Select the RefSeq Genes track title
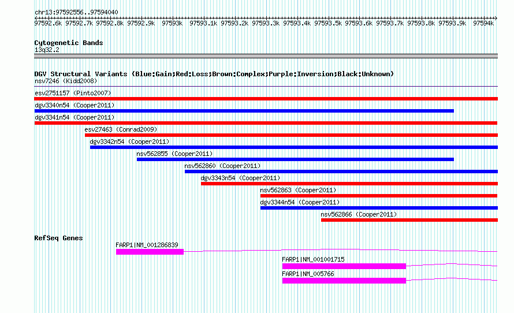Screen dimensions: 514x313 pos(58,238)
